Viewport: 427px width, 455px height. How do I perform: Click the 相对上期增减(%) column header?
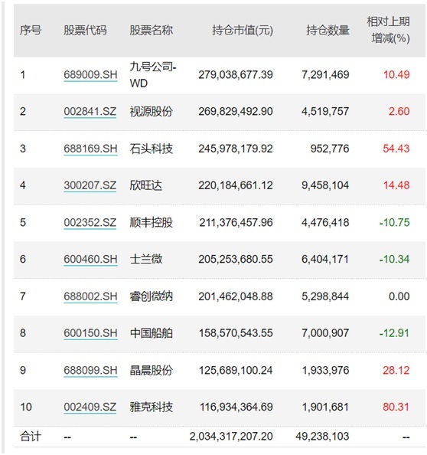tap(389, 30)
